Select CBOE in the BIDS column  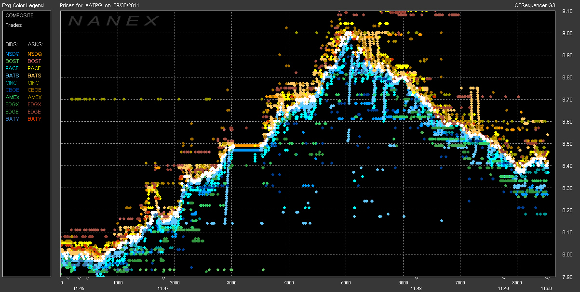(x=13, y=90)
